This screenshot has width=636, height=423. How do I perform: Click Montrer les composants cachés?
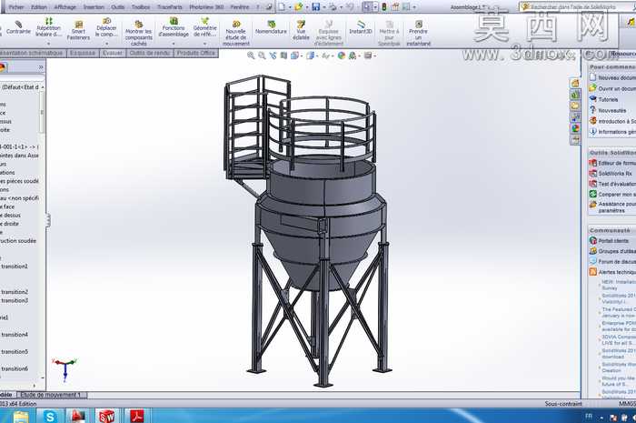[x=138, y=34]
